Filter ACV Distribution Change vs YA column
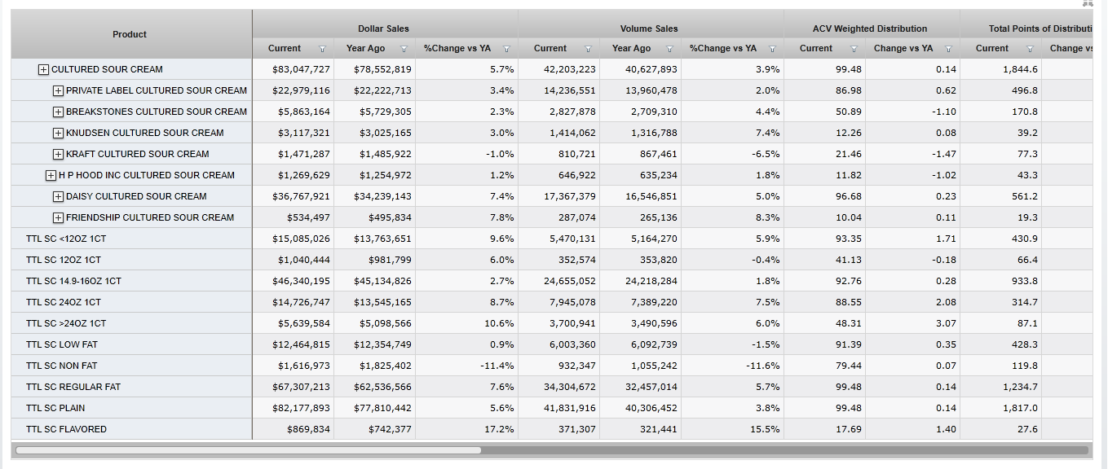Image resolution: width=1108 pixels, height=469 pixels. pos(948,49)
